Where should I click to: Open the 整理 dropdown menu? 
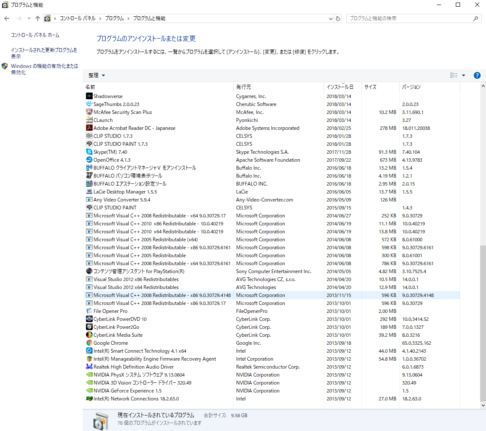click(97, 75)
